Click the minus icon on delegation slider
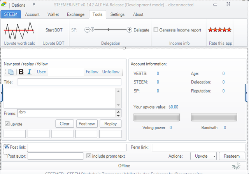 [x=87, y=30]
